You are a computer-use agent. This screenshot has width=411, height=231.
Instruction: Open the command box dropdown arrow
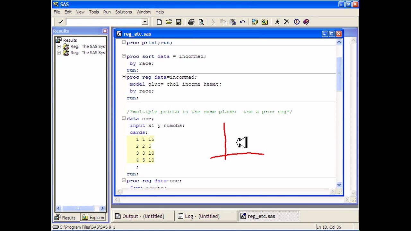click(145, 22)
